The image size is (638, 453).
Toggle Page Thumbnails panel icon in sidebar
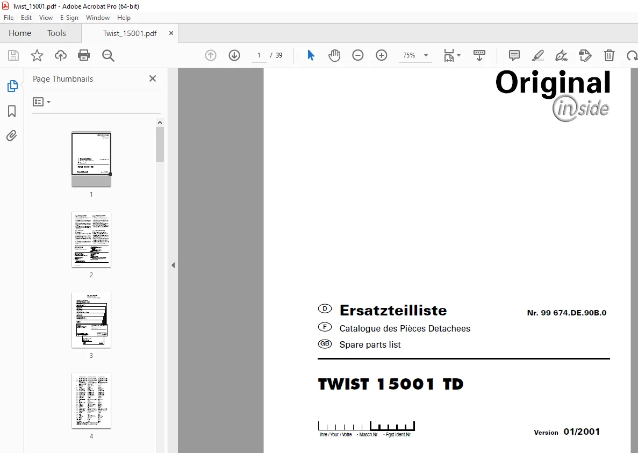tap(12, 86)
